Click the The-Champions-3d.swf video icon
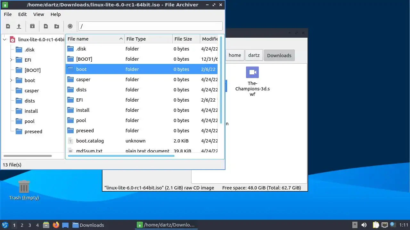410x230 pixels. coord(252,72)
